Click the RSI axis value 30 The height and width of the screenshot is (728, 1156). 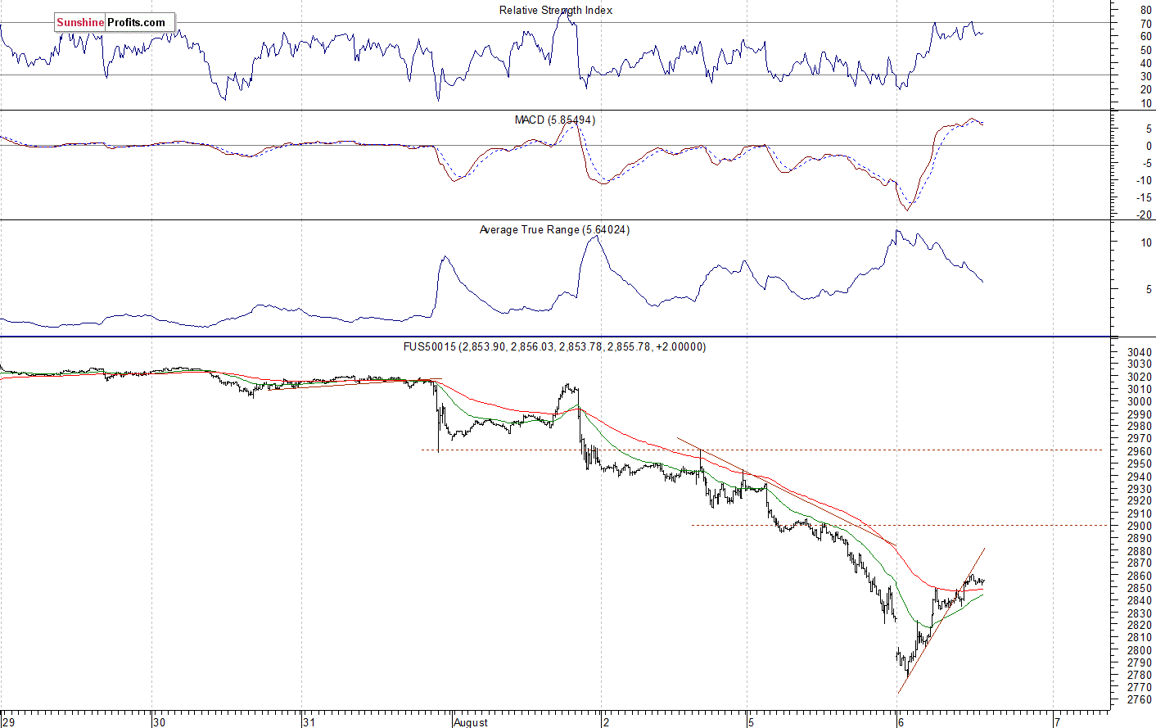click(x=1145, y=77)
